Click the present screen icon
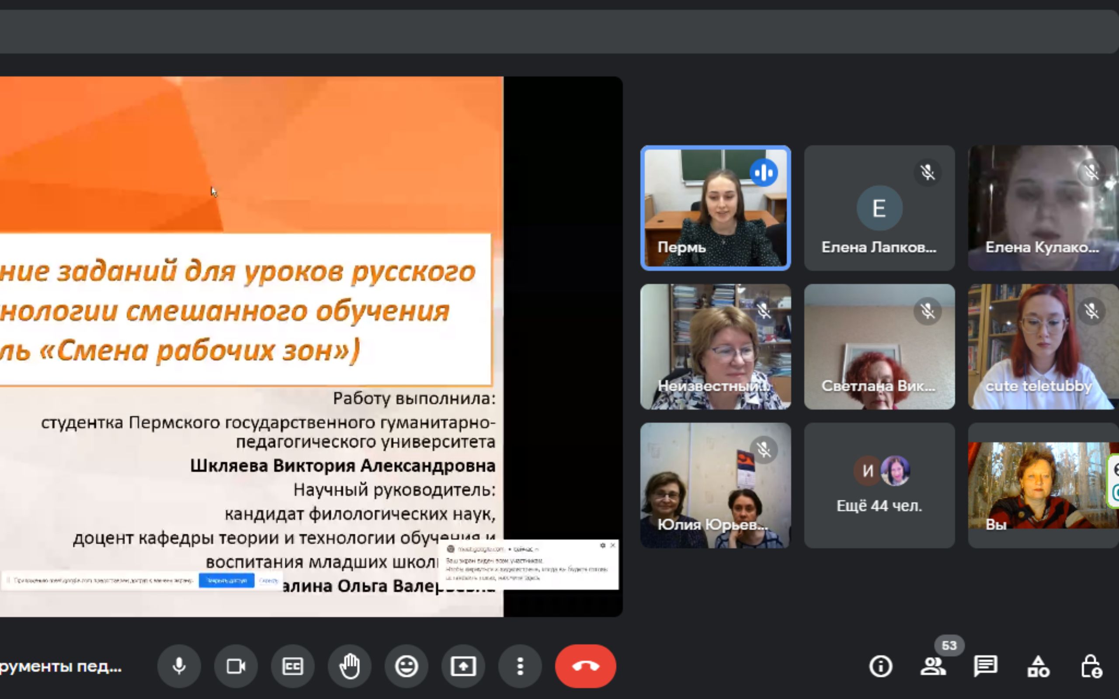 tap(463, 666)
